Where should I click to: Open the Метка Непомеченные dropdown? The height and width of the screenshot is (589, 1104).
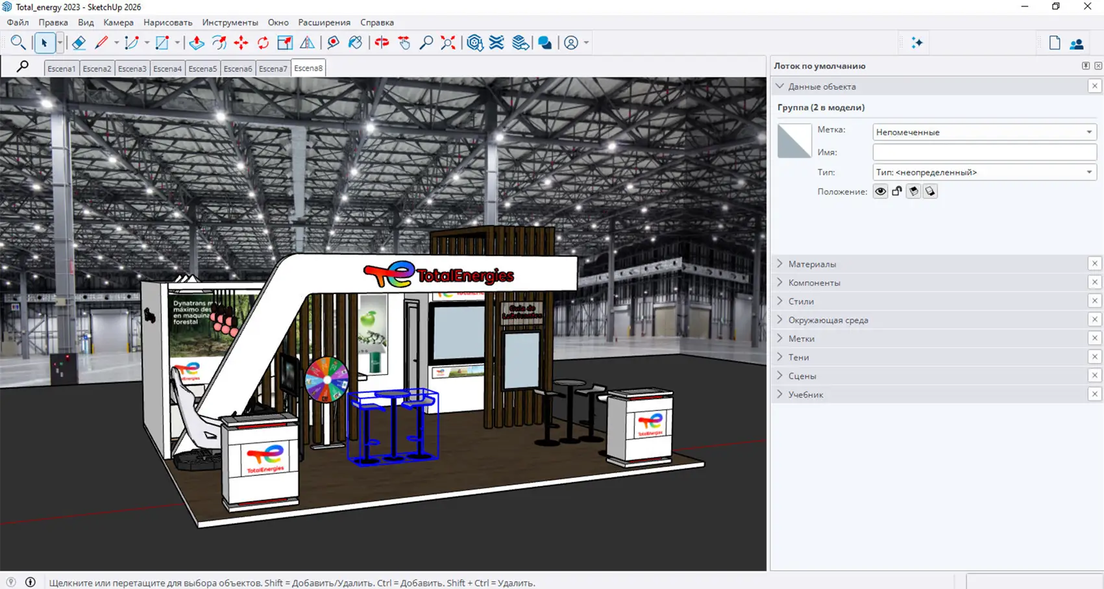[985, 132]
